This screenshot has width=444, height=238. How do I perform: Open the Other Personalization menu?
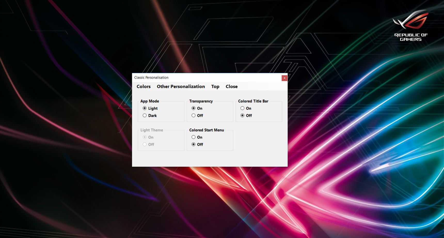181,87
